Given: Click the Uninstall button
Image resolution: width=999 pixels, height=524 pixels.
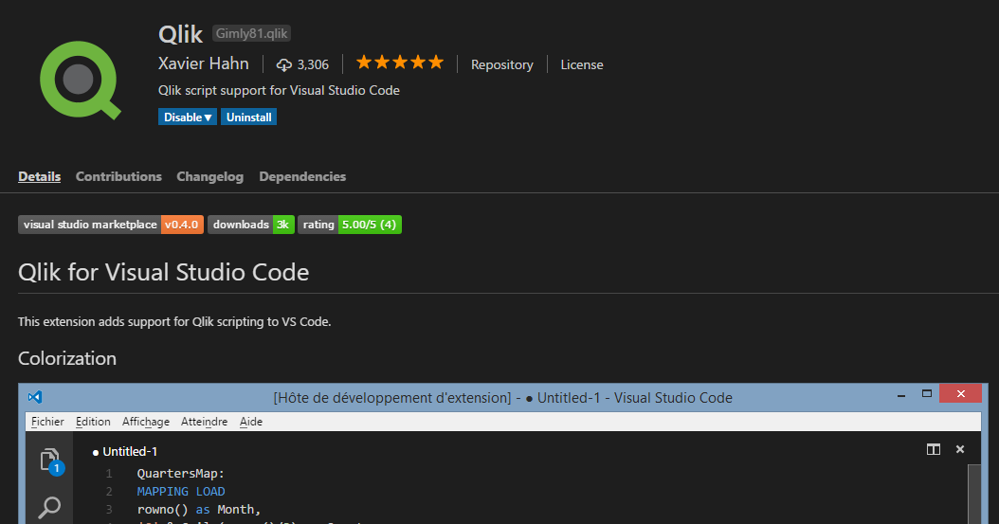Looking at the screenshot, I should tap(248, 117).
